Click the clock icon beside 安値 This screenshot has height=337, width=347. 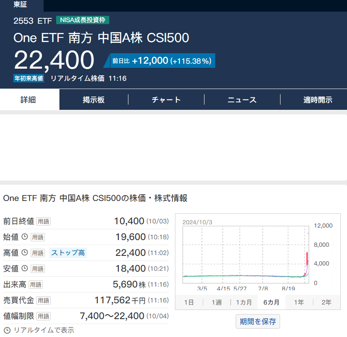click(x=25, y=268)
